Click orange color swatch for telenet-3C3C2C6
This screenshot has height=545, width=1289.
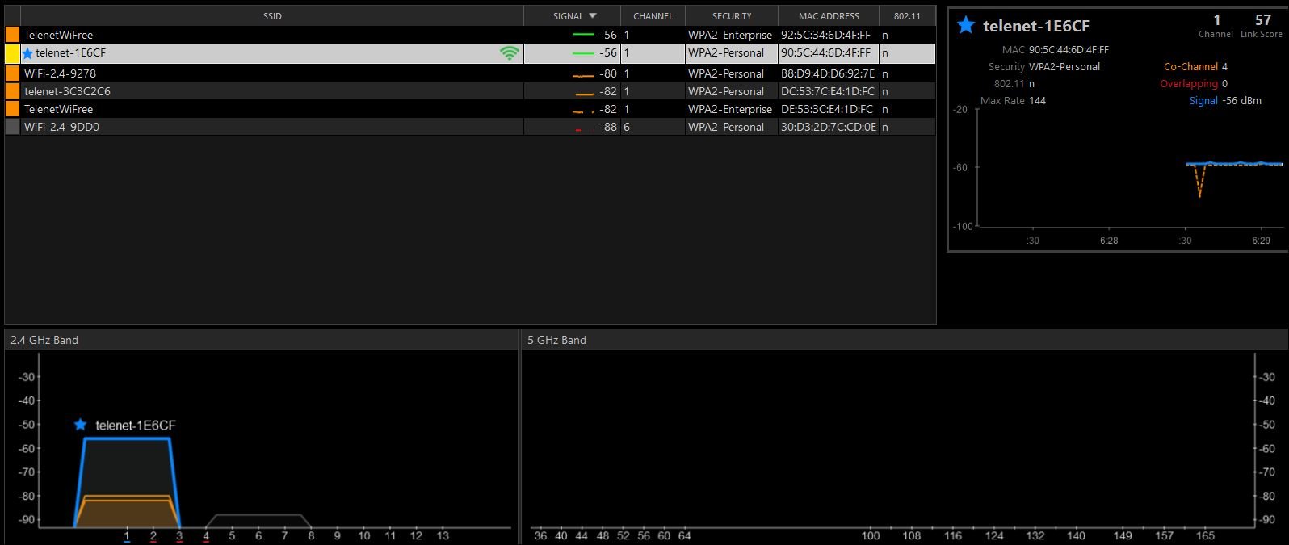click(x=12, y=91)
